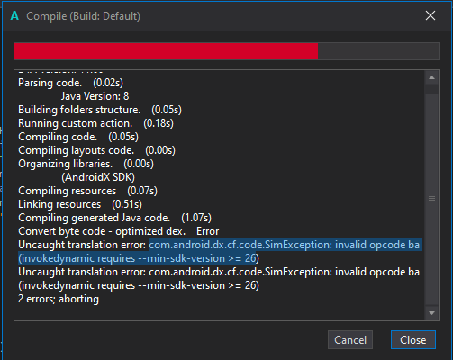
Task: Click the red compile progress bar
Action: point(166,51)
